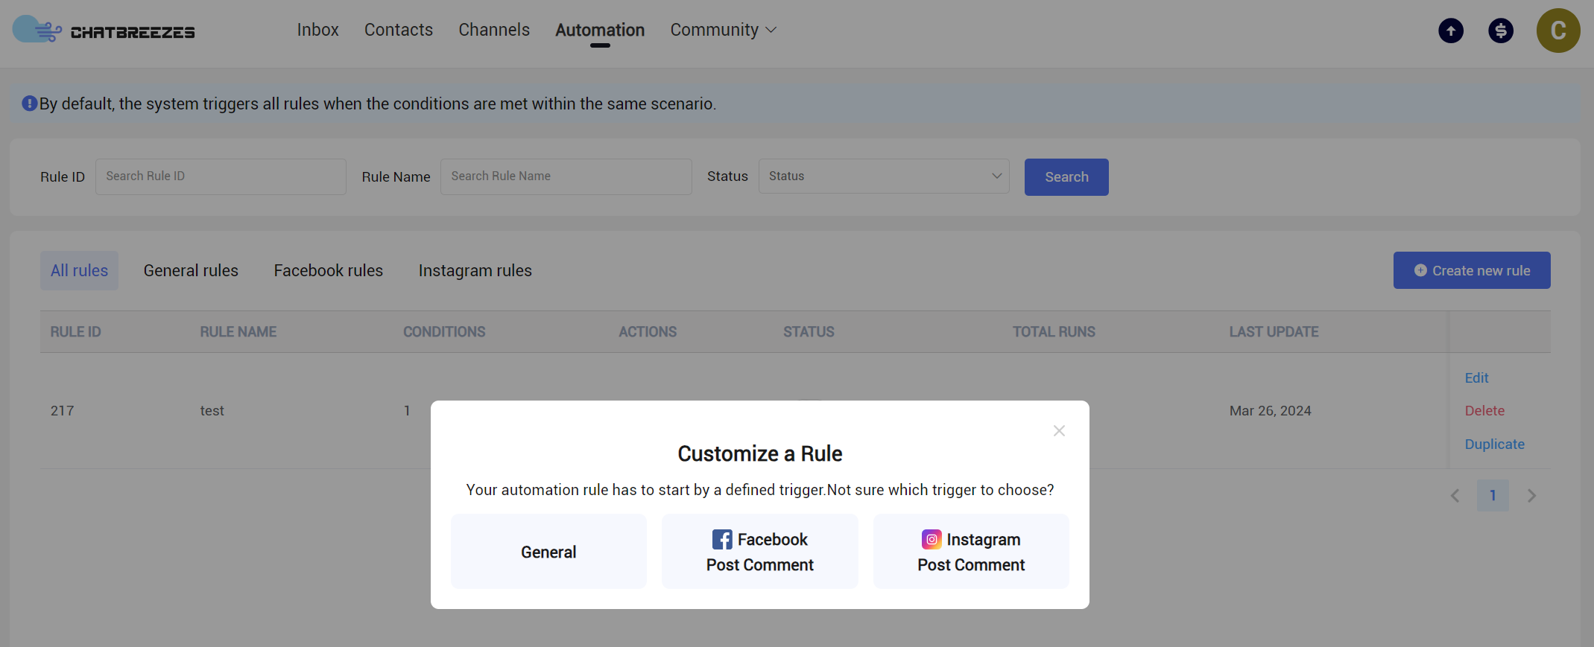1594x647 pixels.
Task: Click rule ID cell 217
Action: (63, 411)
